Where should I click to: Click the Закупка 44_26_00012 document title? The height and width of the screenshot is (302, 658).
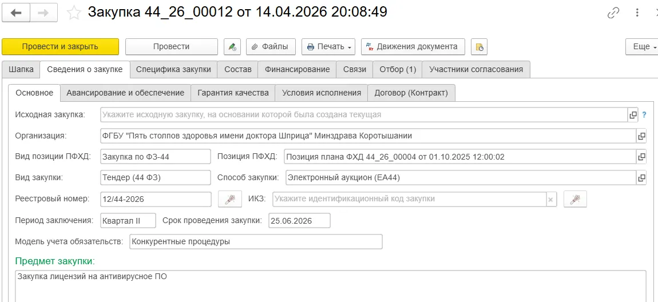click(237, 12)
